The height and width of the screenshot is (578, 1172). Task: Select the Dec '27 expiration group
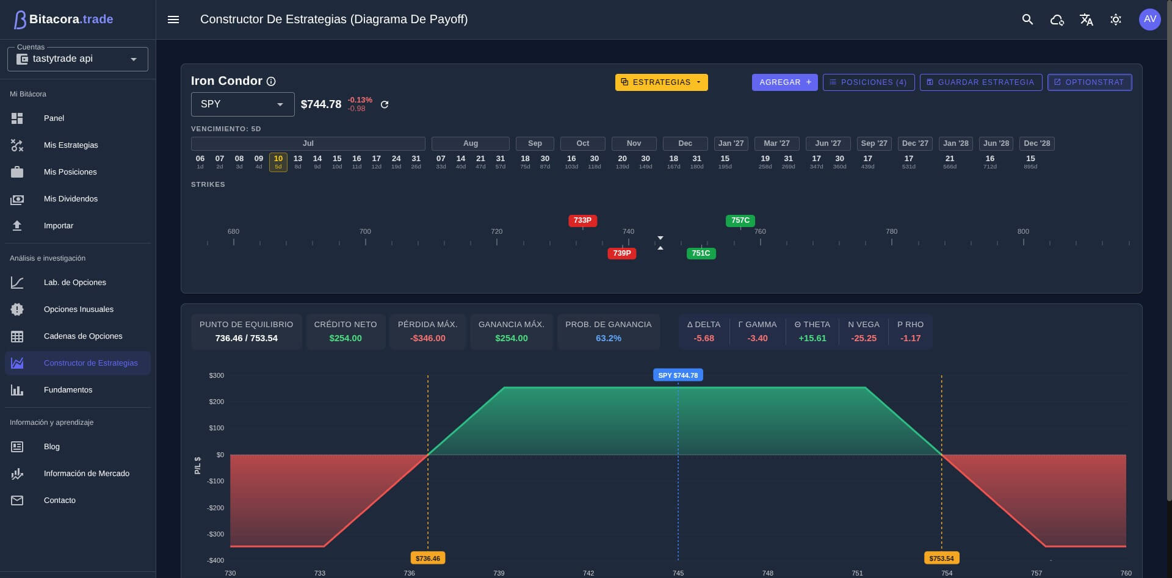(915, 143)
